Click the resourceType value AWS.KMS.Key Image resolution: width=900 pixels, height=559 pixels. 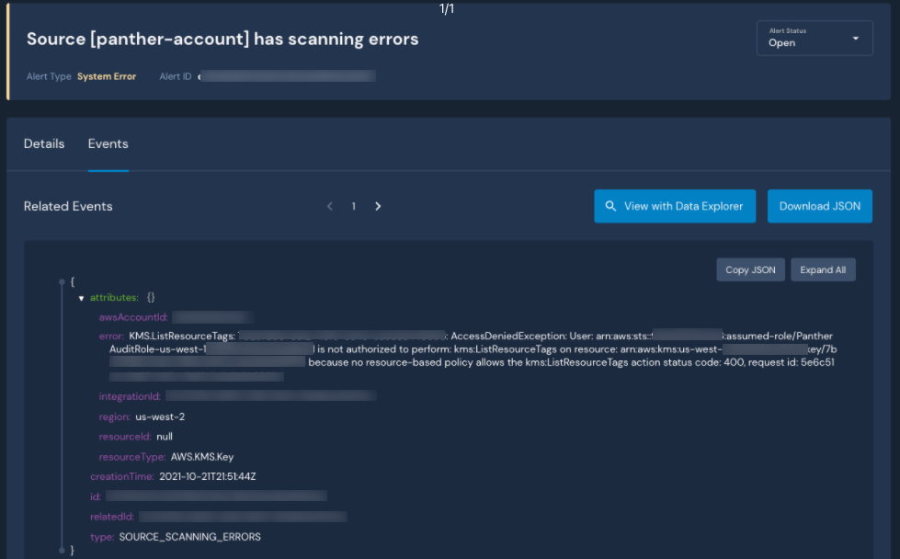click(x=202, y=456)
